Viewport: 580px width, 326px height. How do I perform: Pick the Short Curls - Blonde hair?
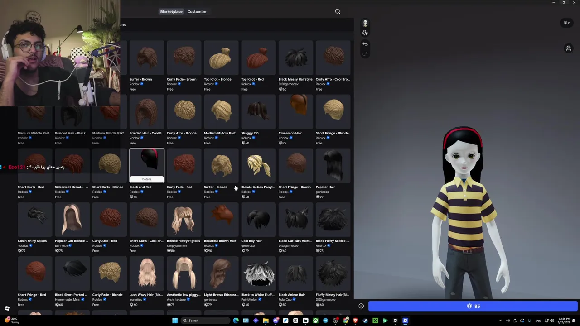point(110,174)
